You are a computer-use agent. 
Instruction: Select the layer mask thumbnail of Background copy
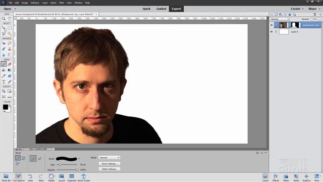click(295, 25)
